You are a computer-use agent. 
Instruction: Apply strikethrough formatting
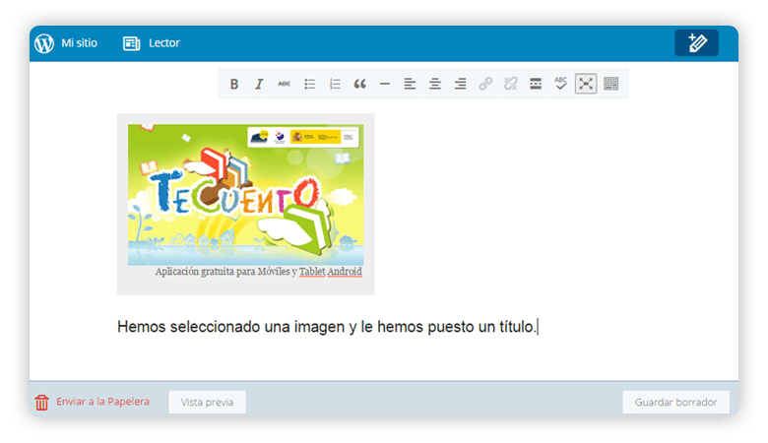point(285,85)
